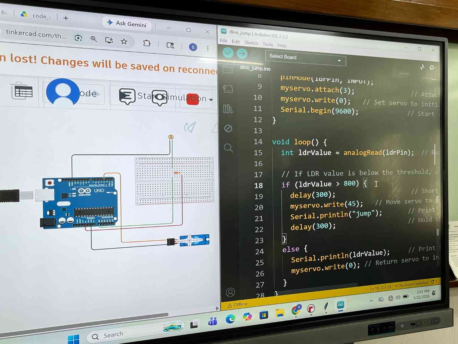The height and width of the screenshot is (344, 458).
Task: Open the Serial Plotter icon in Arduino IDE
Action: (422, 67)
